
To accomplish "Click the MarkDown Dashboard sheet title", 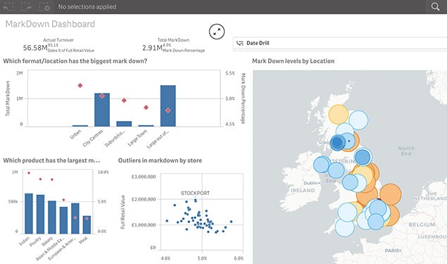I will tap(50, 24).
